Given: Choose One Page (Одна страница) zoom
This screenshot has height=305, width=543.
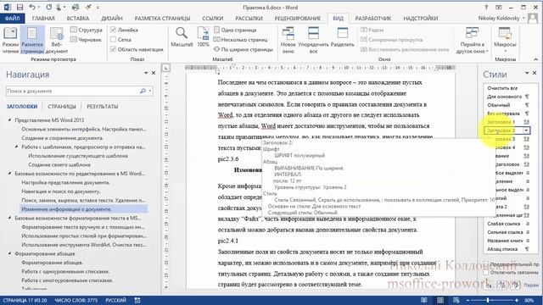Looking at the screenshot, I should 235,30.
